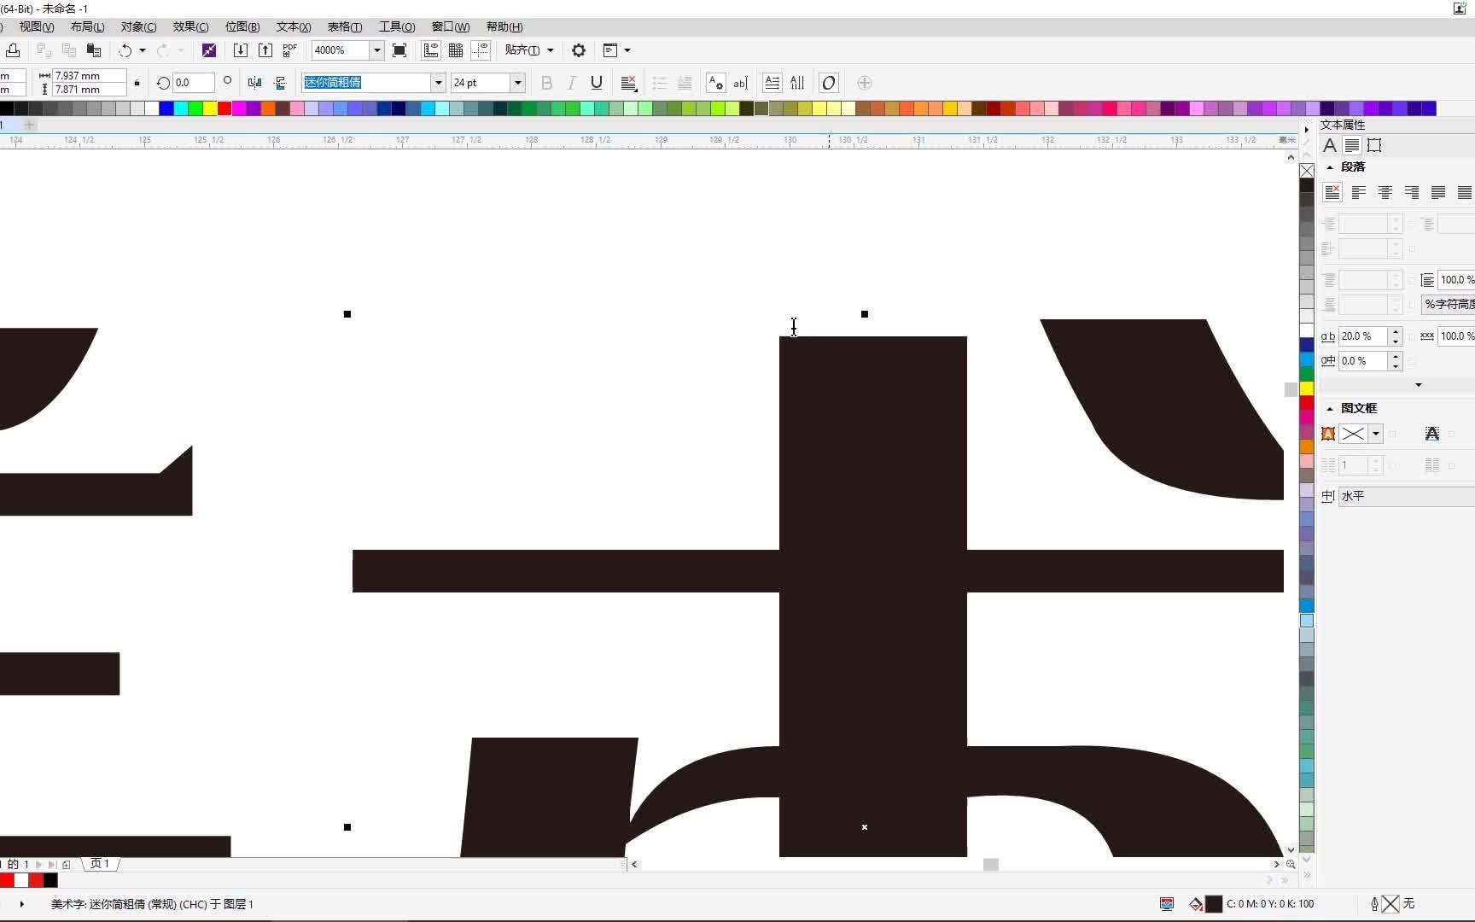
Task: Click the Edit Text (ab|) icon
Action: point(740,83)
